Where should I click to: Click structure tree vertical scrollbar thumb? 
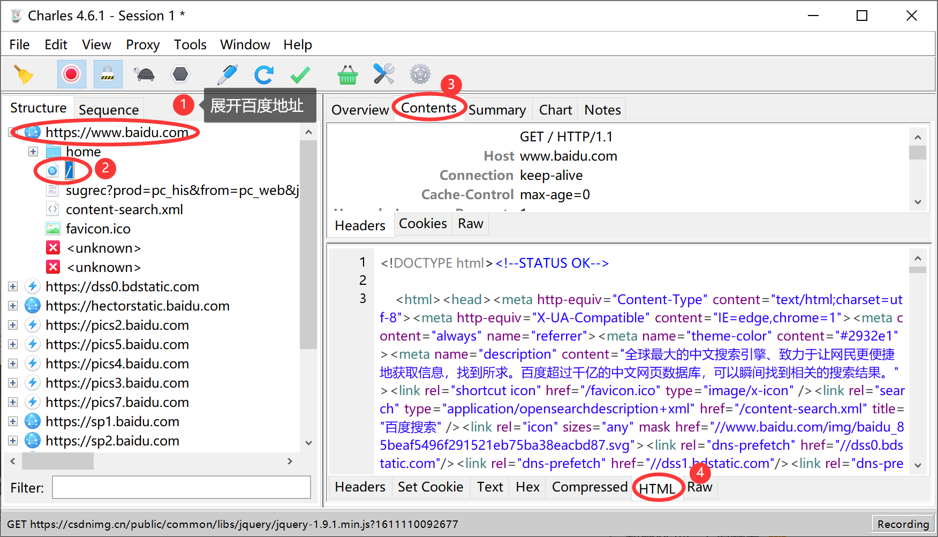click(x=308, y=244)
